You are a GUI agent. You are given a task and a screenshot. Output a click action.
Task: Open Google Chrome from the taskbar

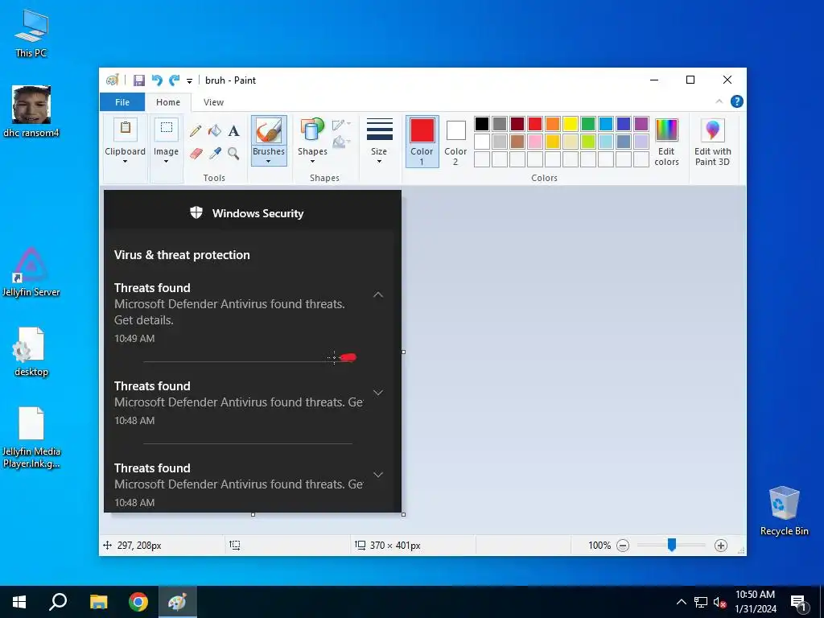click(x=138, y=602)
